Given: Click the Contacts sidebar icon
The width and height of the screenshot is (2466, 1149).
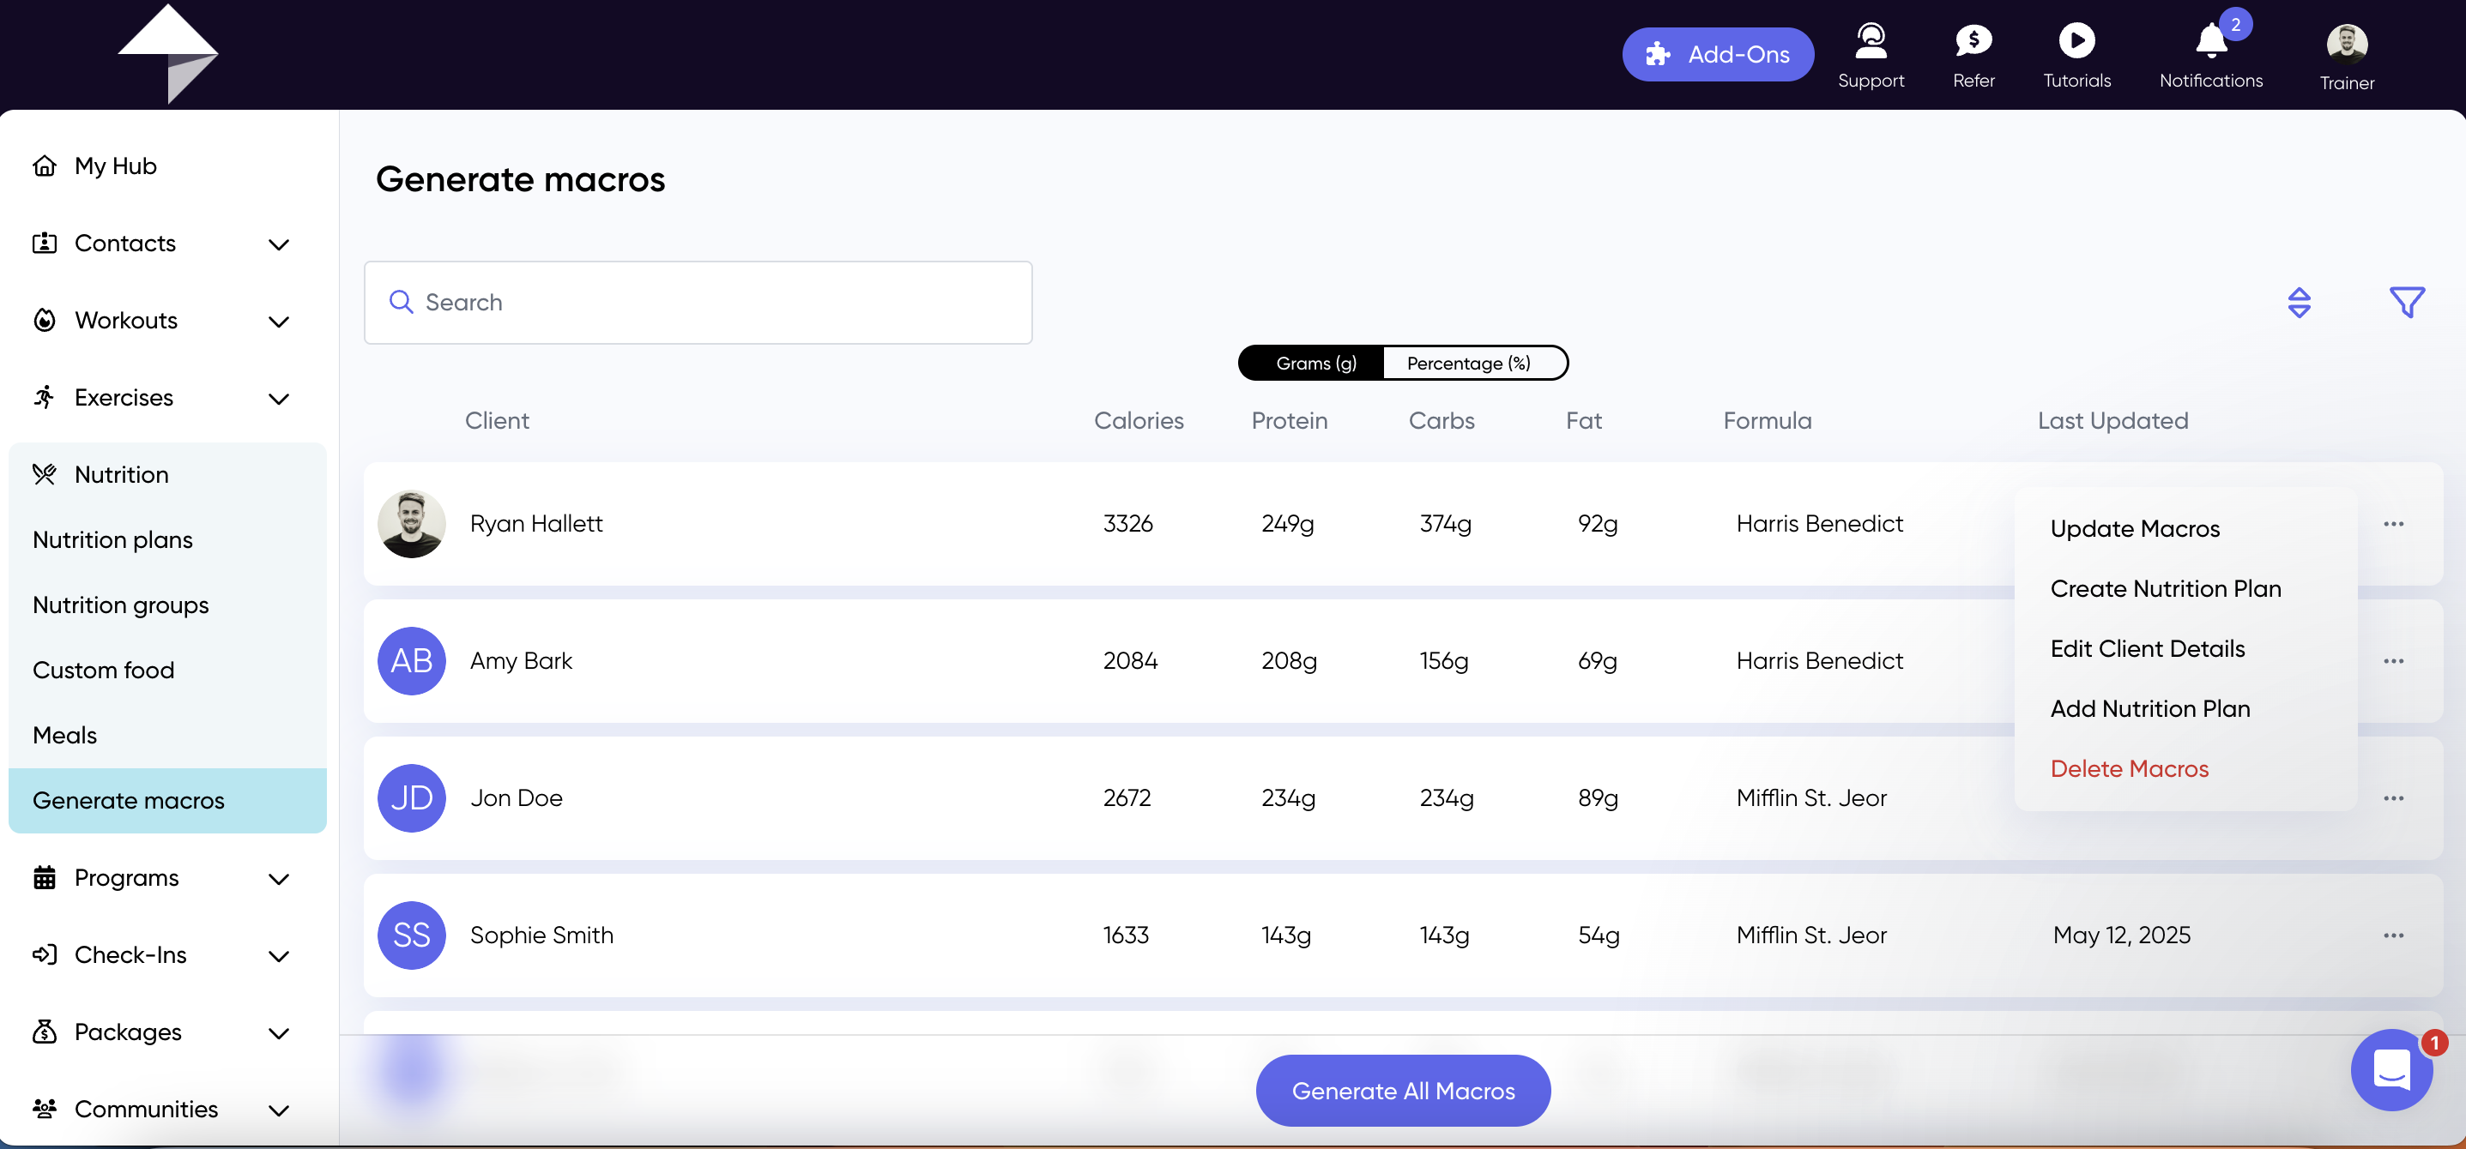Looking at the screenshot, I should pyautogui.click(x=44, y=243).
